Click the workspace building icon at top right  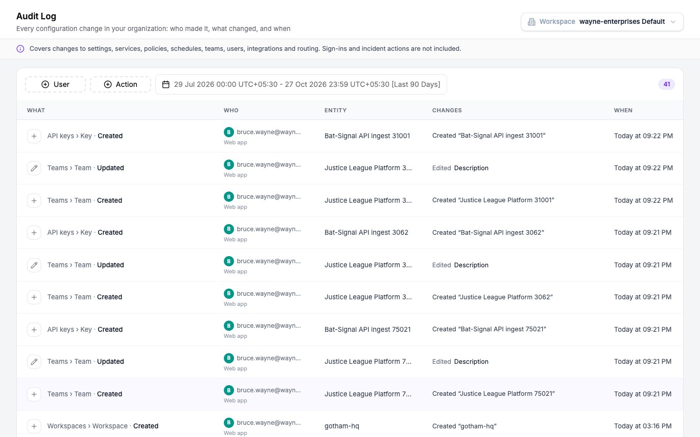coord(532,22)
